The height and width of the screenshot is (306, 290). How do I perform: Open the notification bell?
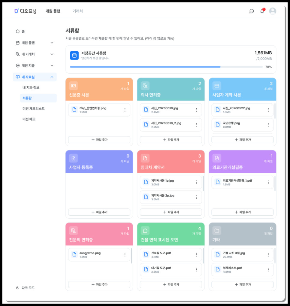point(262,11)
